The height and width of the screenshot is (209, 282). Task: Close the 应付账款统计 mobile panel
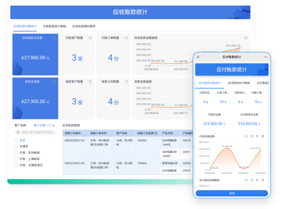pos(198,57)
